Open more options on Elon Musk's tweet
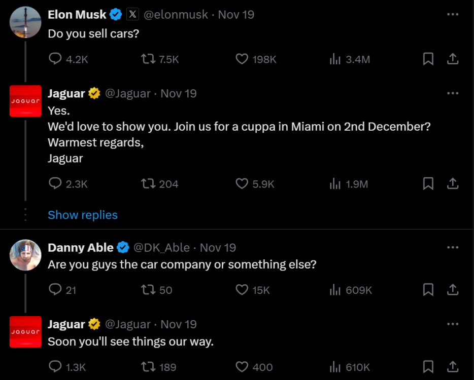The image size is (474, 380). [x=452, y=15]
